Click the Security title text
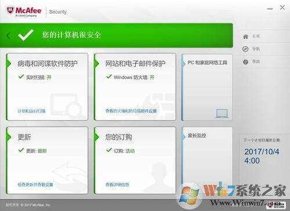This screenshot has width=290, height=211. (58, 12)
